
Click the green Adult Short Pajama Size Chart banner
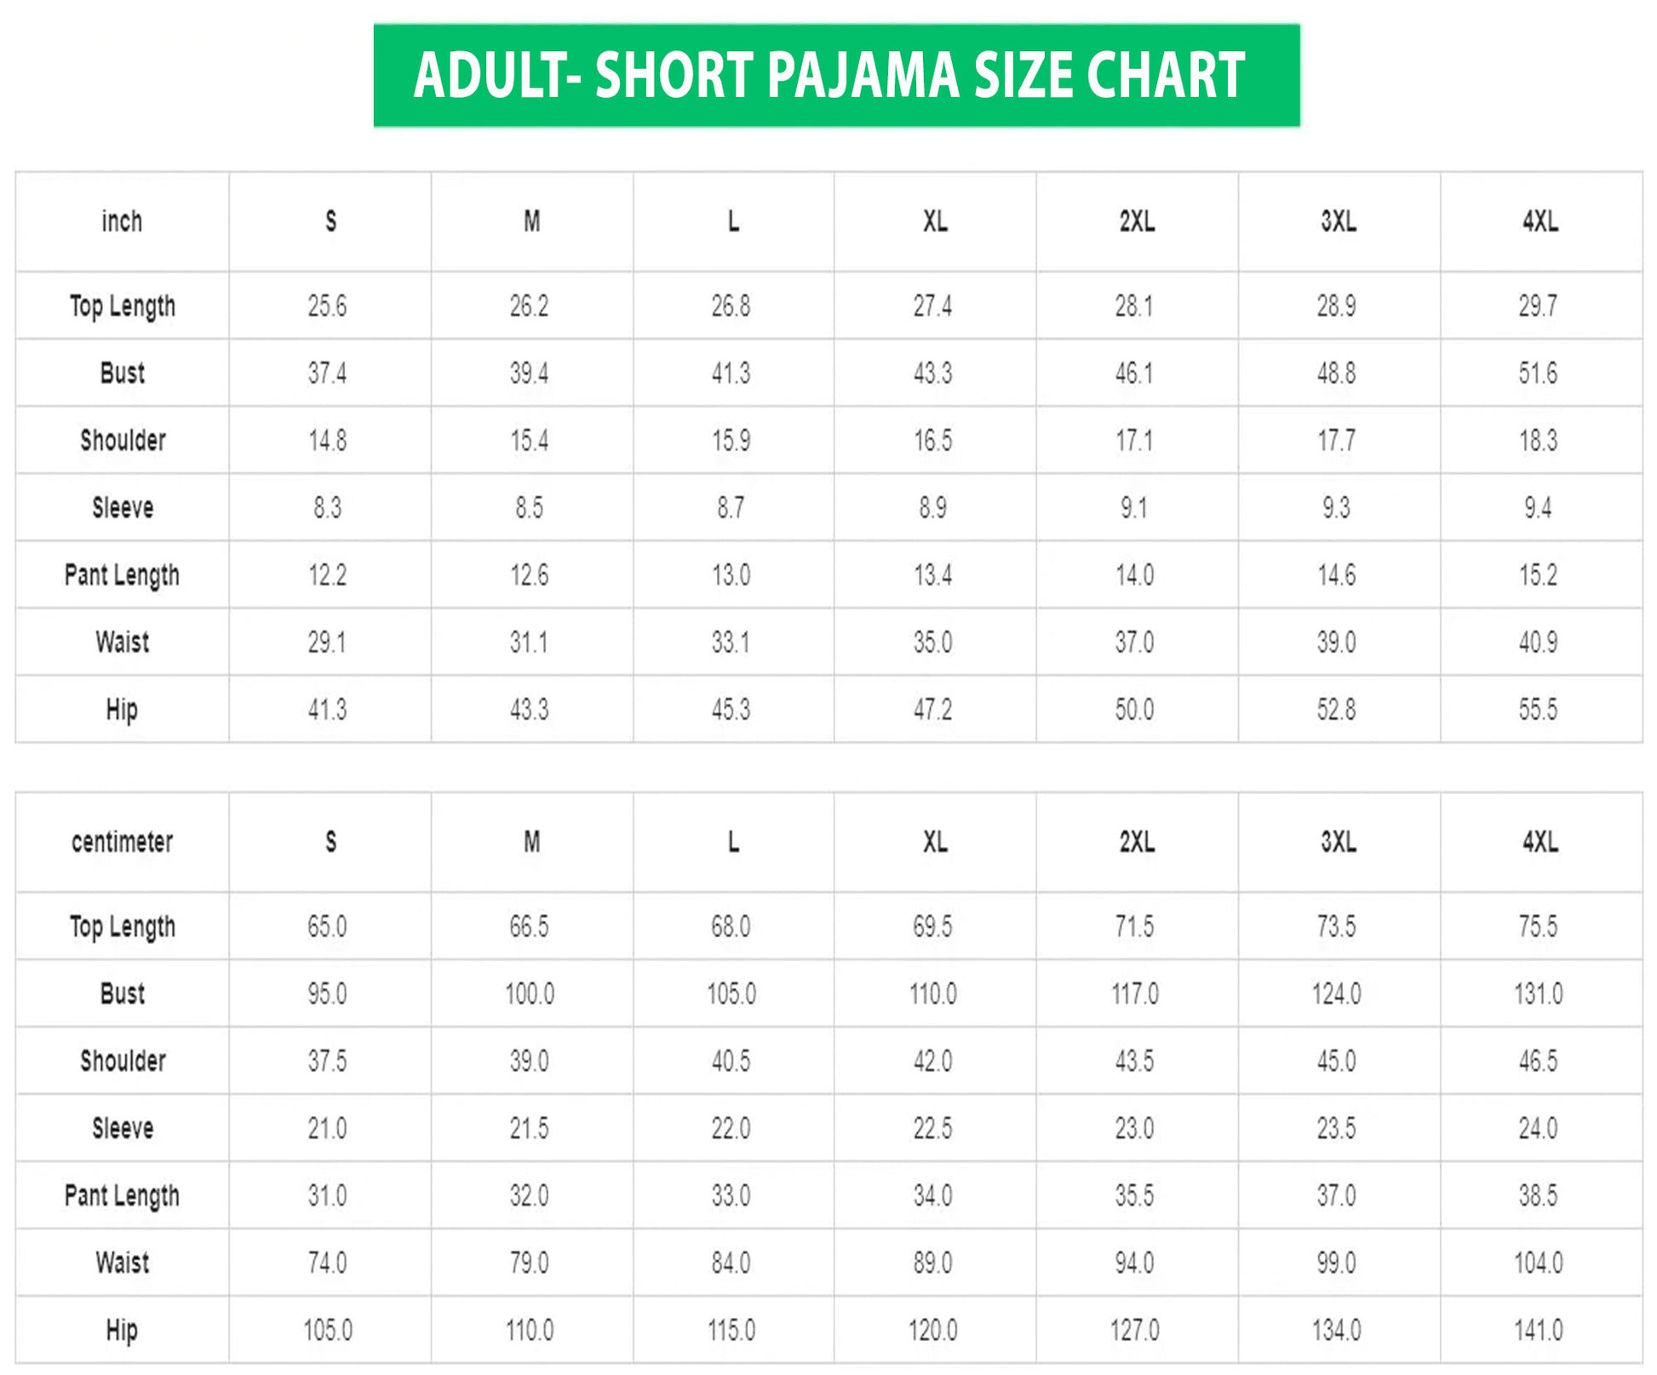(x=836, y=76)
